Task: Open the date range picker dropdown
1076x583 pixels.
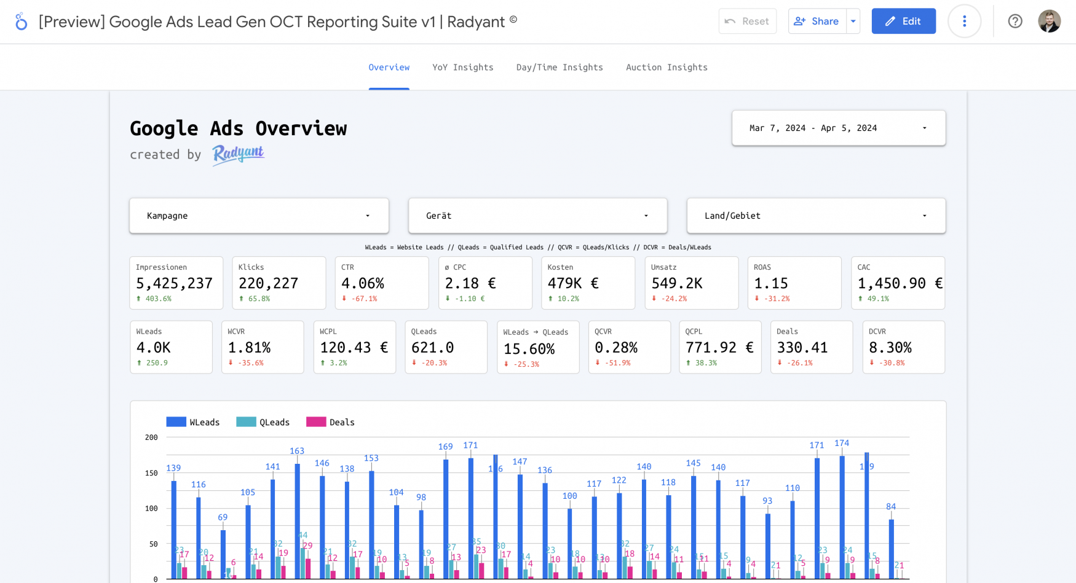Action: click(838, 128)
